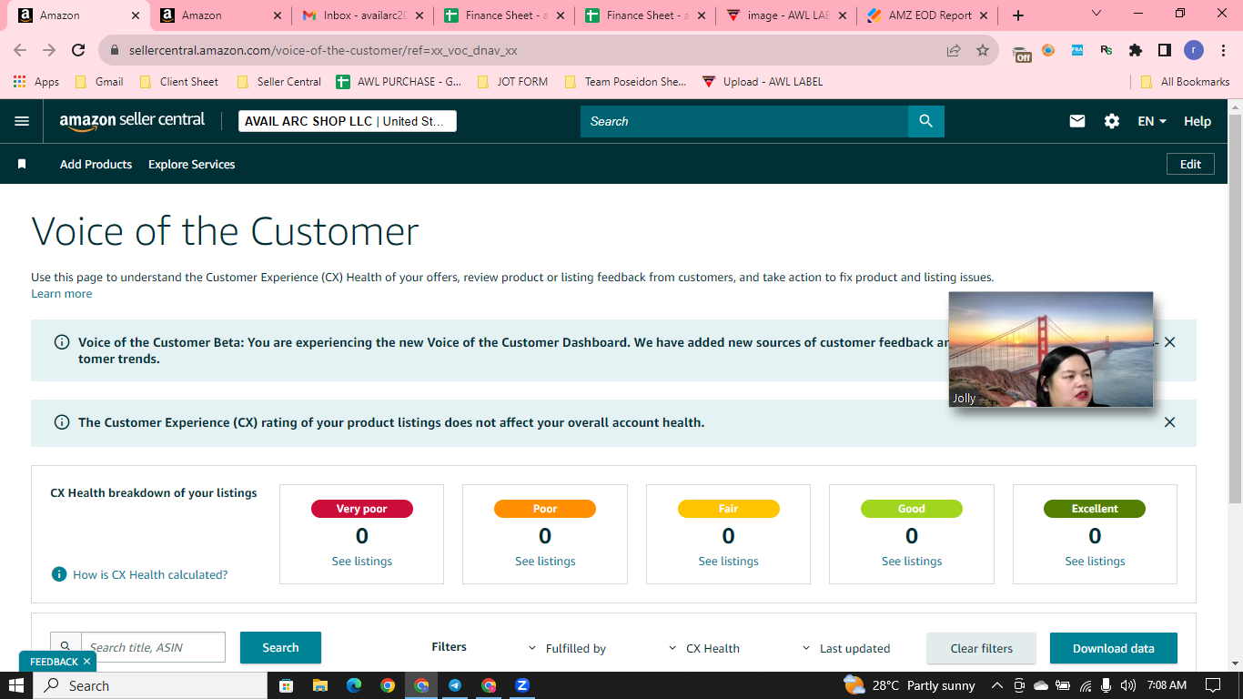Open the Seller Central hamburger menu
Viewport: 1243px width, 699px height.
[22, 121]
